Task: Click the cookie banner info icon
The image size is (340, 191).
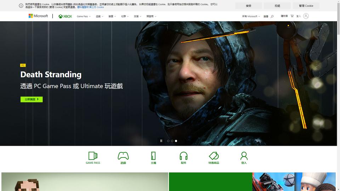Action: pos(21,6)
